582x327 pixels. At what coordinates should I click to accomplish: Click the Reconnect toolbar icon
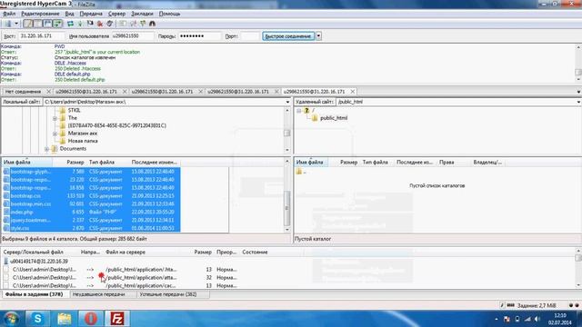point(109,24)
